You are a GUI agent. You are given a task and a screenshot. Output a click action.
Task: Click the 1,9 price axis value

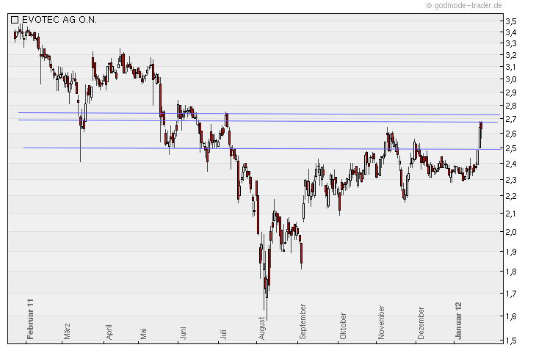[x=511, y=252]
